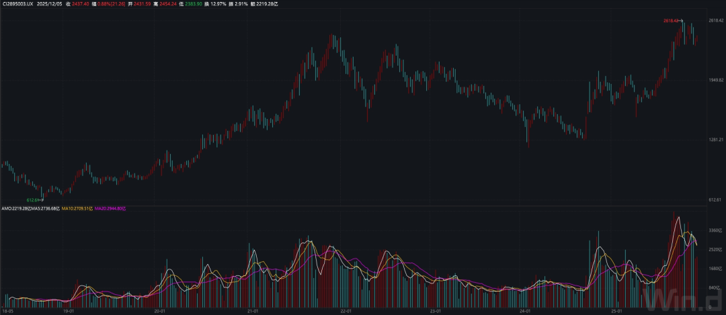The height and width of the screenshot is (315, 726).
Task: Click the 2520亿 volume axis label
Action: pos(716,249)
